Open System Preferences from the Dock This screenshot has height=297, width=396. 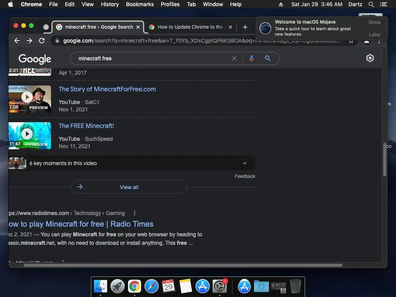tap(220, 287)
